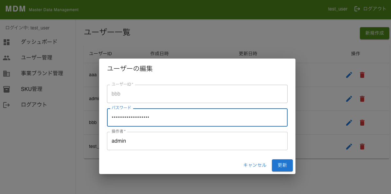
Task: Click the aaa cell in user table
Action: 93,75
